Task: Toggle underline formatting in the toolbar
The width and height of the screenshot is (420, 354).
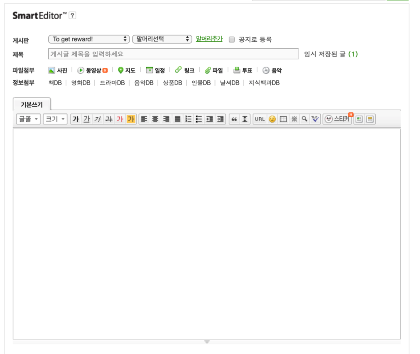Action: [x=86, y=119]
